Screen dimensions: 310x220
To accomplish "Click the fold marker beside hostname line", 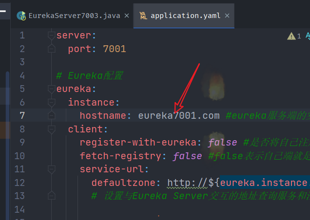I will coord(51,116).
